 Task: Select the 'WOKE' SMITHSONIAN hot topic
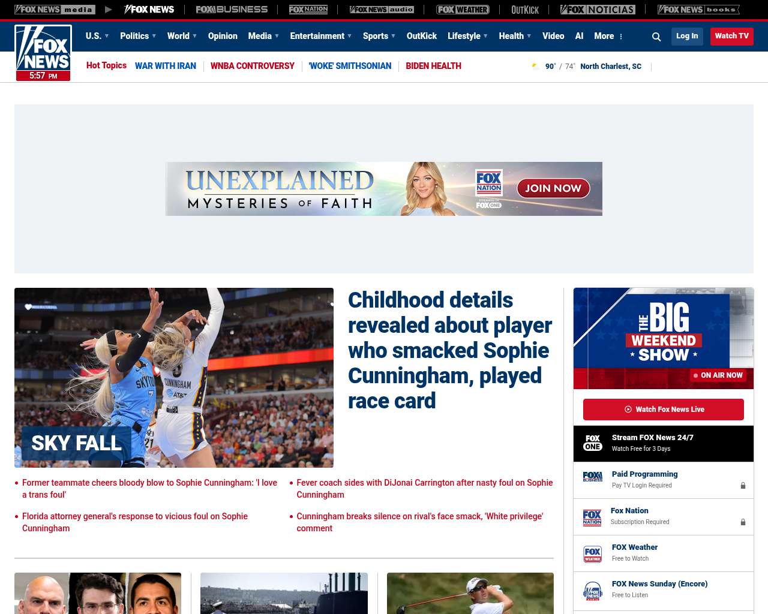point(350,66)
